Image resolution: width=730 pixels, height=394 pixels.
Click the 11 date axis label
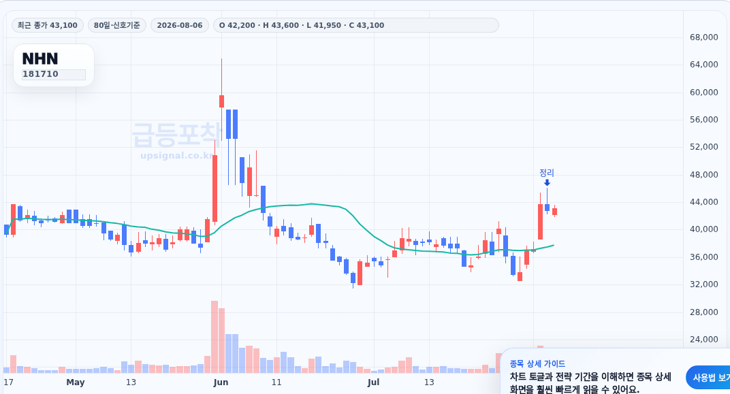[276, 382]
